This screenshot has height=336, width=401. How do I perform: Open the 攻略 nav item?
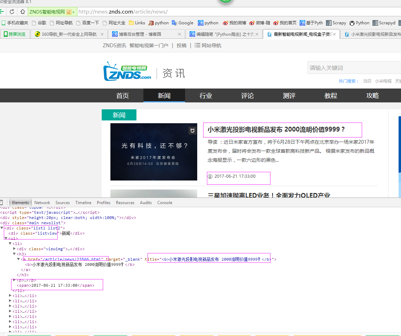pyautogui.click(x=373, y=96)
